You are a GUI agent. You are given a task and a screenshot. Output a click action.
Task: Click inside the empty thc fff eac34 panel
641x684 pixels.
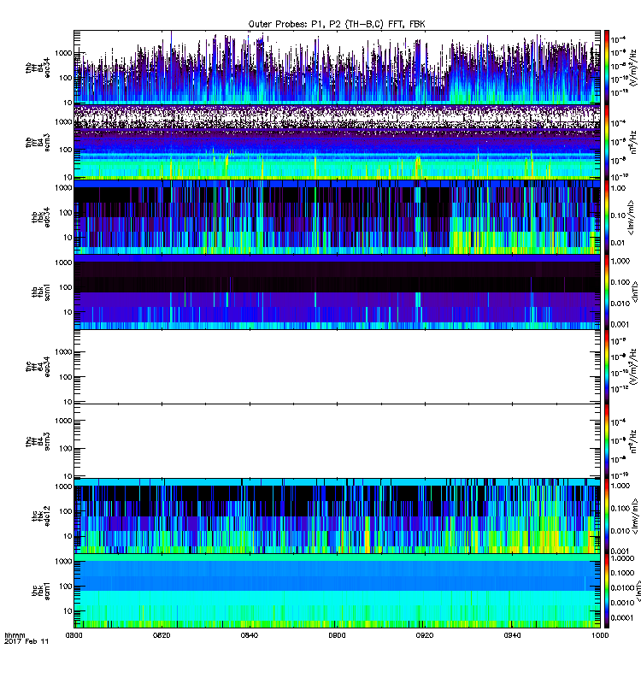[337, 367]
